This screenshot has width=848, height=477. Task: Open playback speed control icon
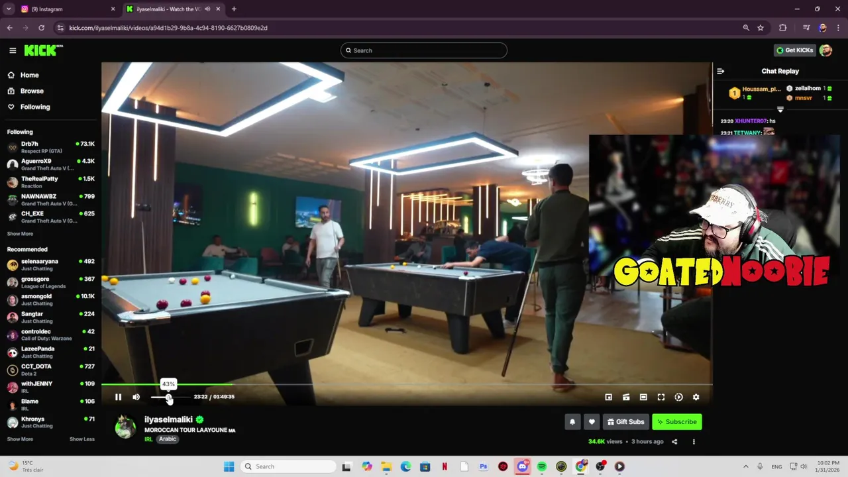tap(678, 397)
